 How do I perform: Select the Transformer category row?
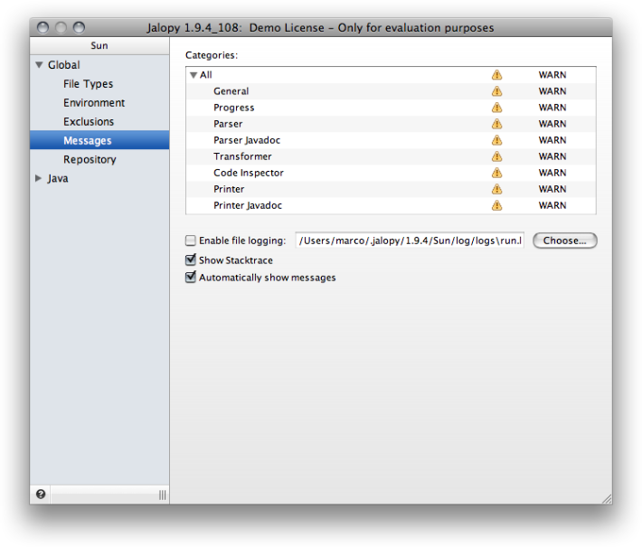pos(391,156)
